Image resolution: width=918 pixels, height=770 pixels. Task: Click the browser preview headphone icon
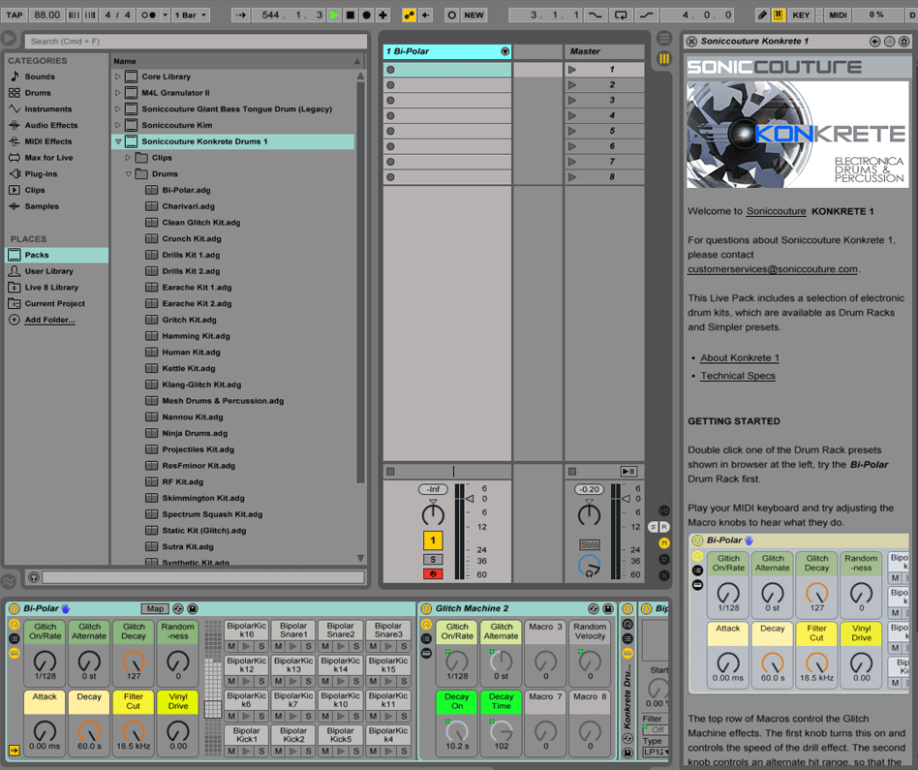tap(34, 577)
